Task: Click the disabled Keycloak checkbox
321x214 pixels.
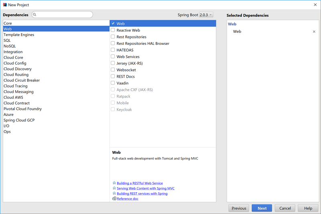Action: 113,109
